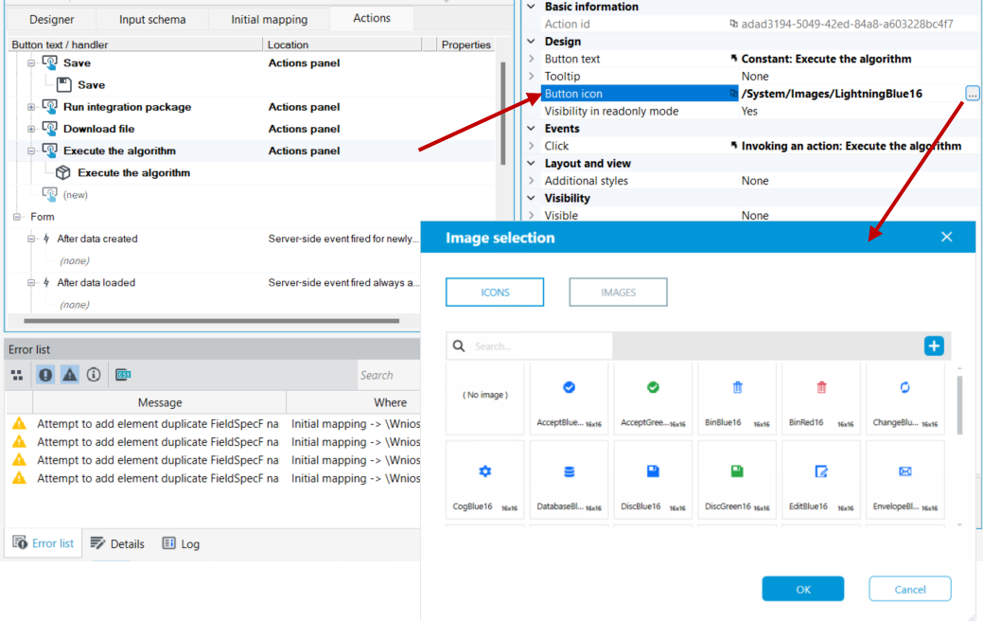Screen dimensions: 983x621
Task: Click the group-by grid icon in Error list
Action: 17,375
